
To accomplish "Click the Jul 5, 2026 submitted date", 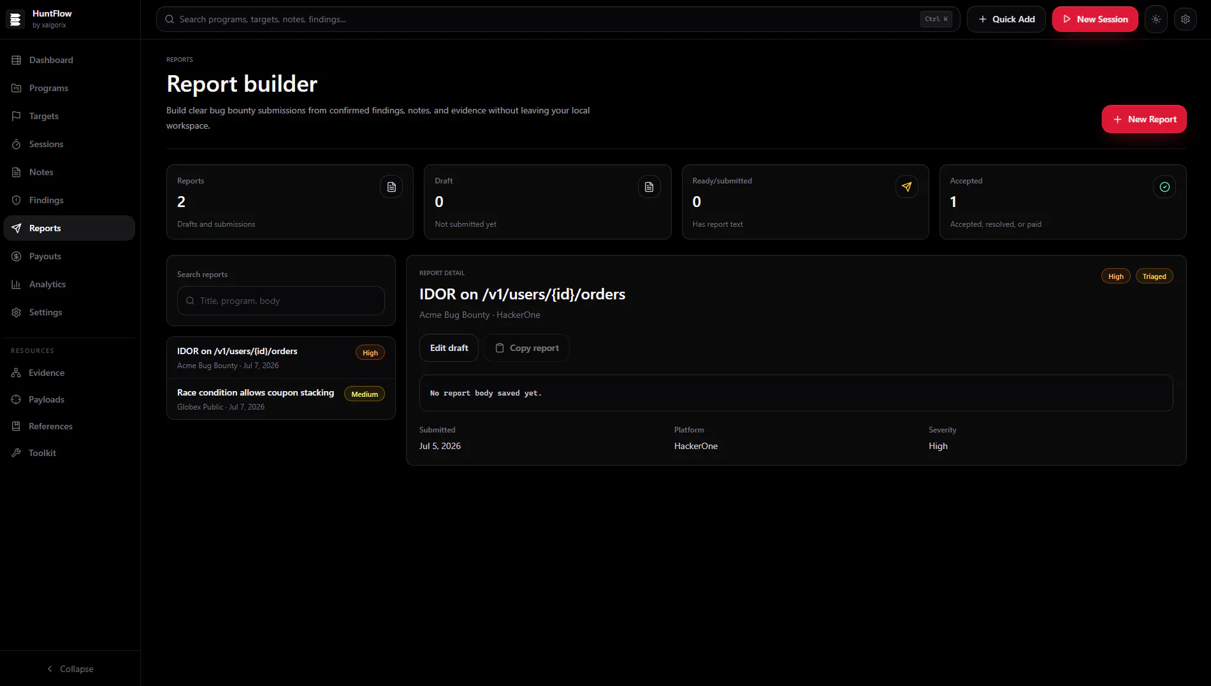I will pyautogui.click(x=440, y=446).
